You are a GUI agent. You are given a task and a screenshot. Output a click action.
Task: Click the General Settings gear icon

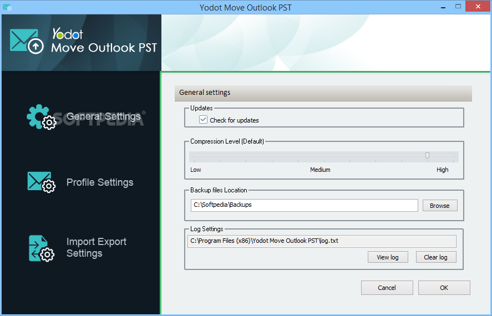[x=42, y=117]
